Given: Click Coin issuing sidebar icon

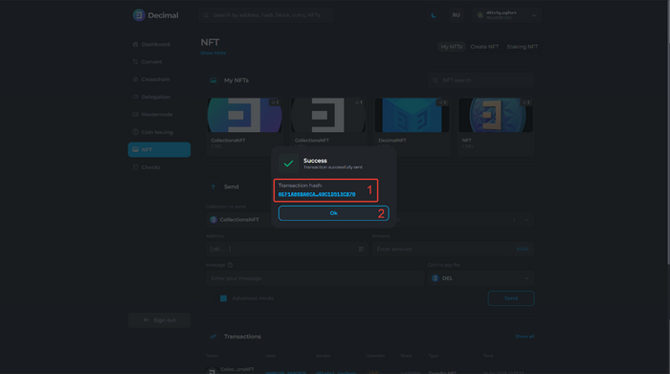Looking at the screenshot, I should click(136, 132).
